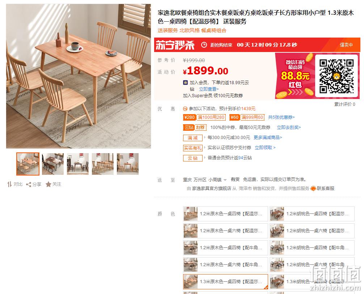Show the second product thumbnail with walnut table
This screenshot has width=364, height=294.
tap(53, 164)
